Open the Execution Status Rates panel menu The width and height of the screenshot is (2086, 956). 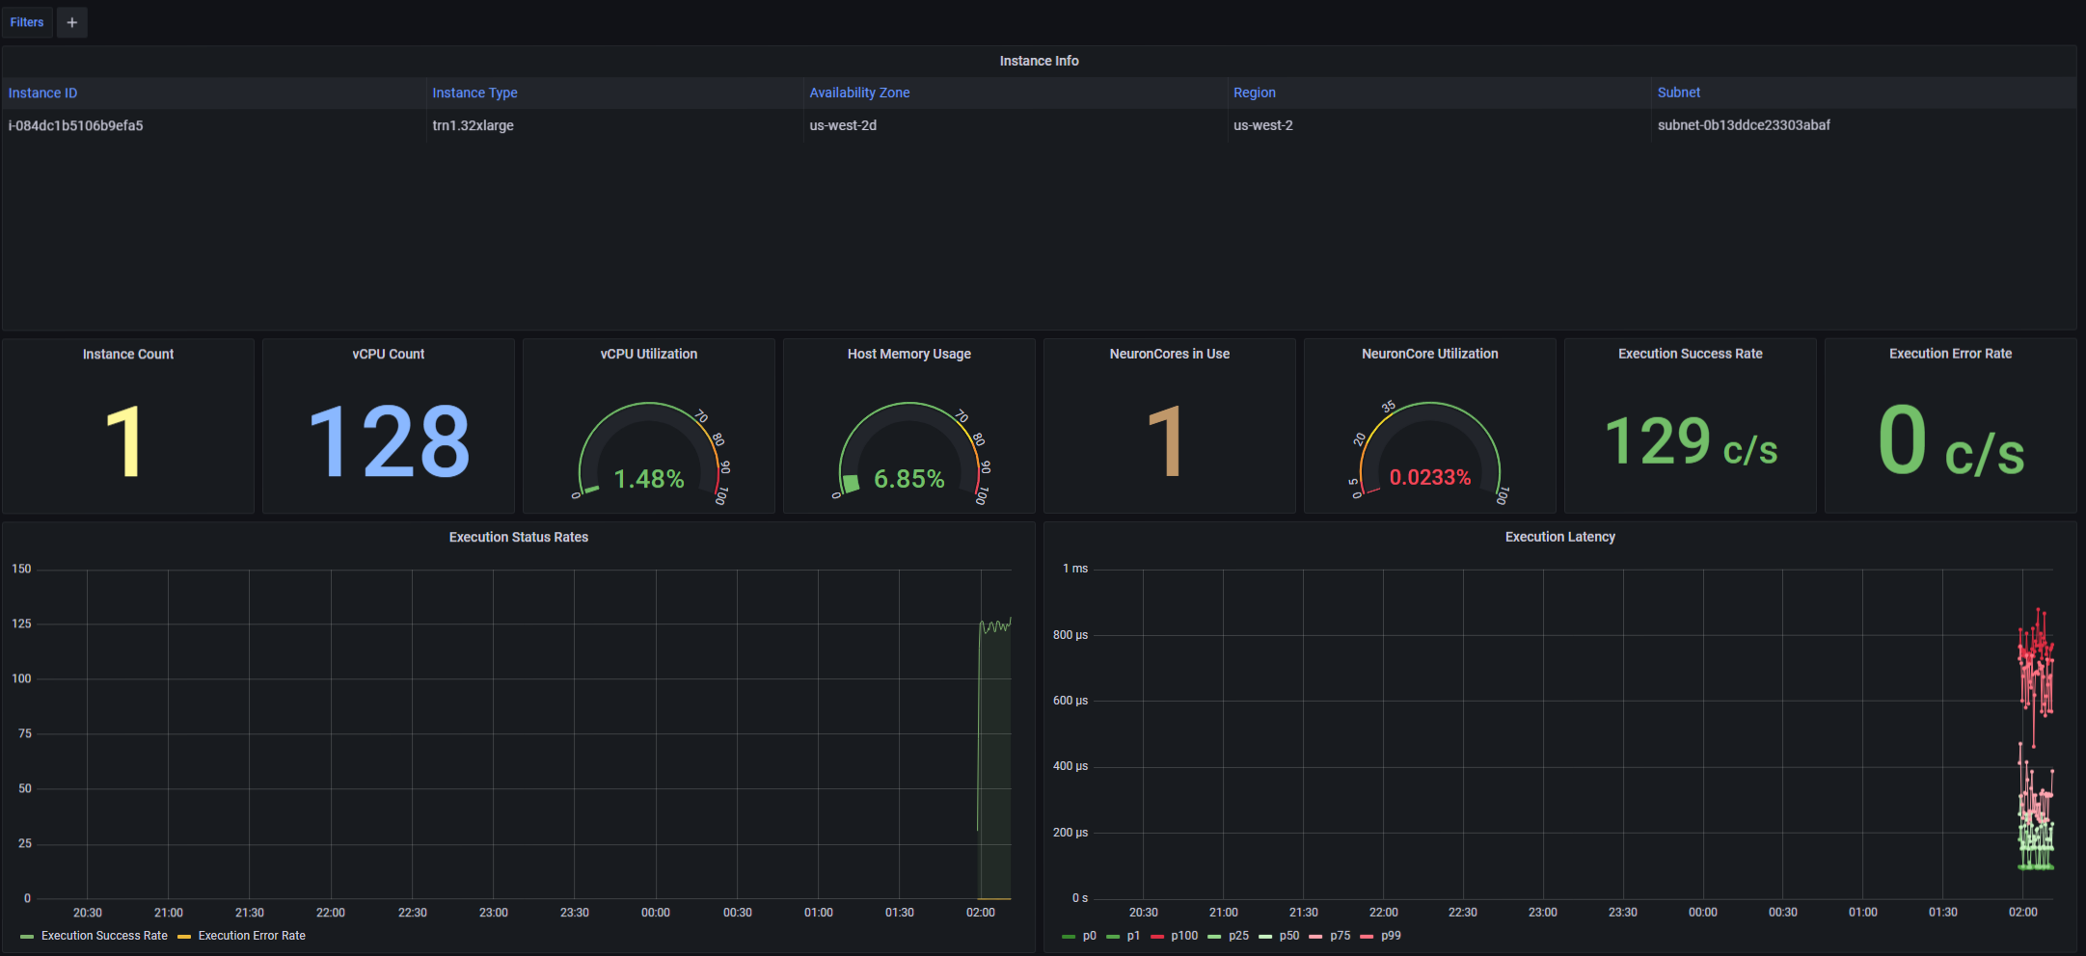pyautogui.click(x=518, y=538)
